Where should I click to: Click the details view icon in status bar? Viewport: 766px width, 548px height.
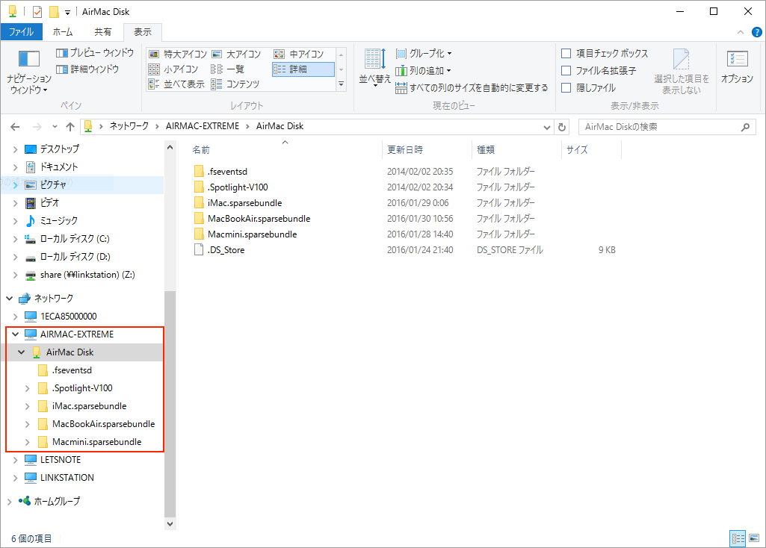(738, 538)
